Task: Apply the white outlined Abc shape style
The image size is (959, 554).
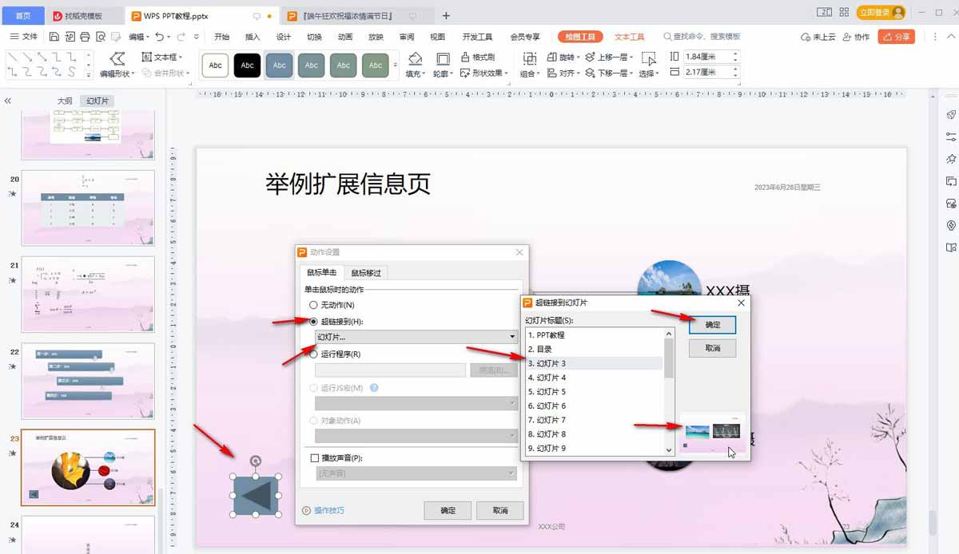Action: (215, 65)
